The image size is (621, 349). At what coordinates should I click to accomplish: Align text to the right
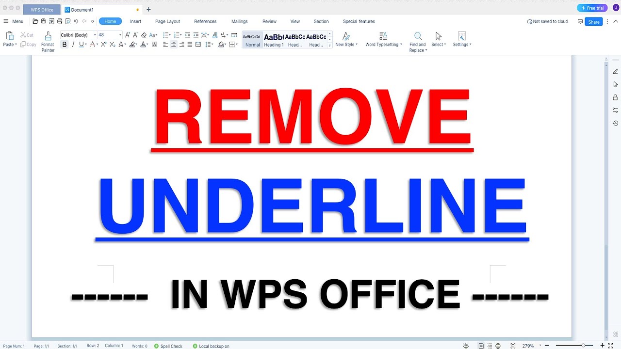tap(182, 45)
